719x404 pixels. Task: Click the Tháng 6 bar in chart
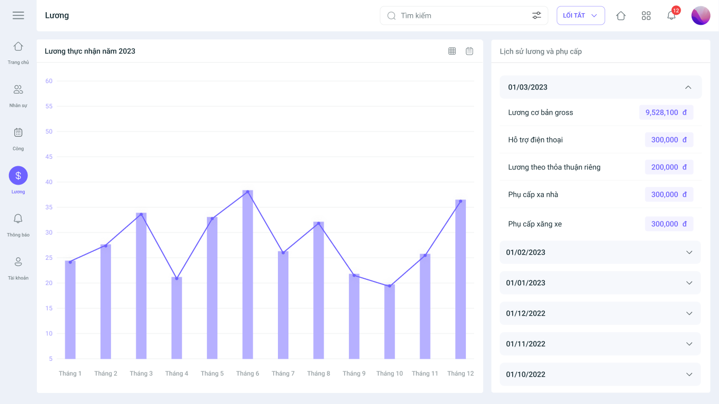[248, 275]
